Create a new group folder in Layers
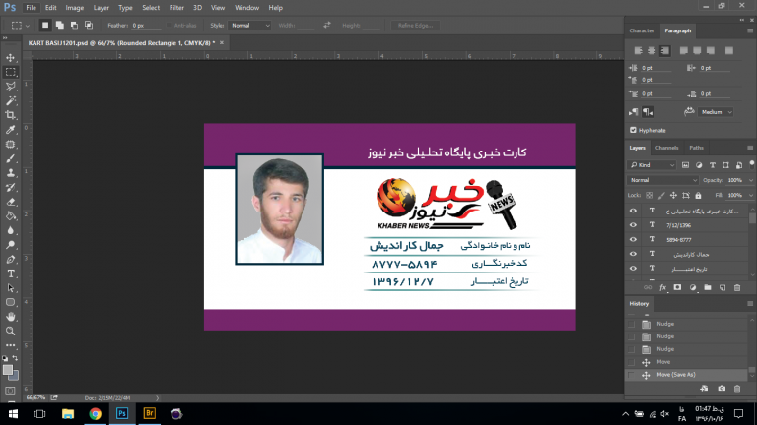The image size is (757, 425). 708,287
